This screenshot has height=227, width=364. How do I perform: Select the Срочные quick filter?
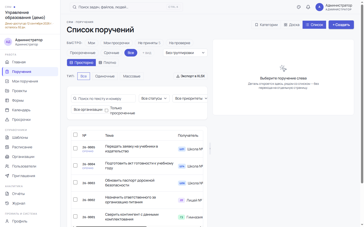[x=111, y=53]
